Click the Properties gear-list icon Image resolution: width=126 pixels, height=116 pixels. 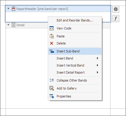[x=52, y=96]
